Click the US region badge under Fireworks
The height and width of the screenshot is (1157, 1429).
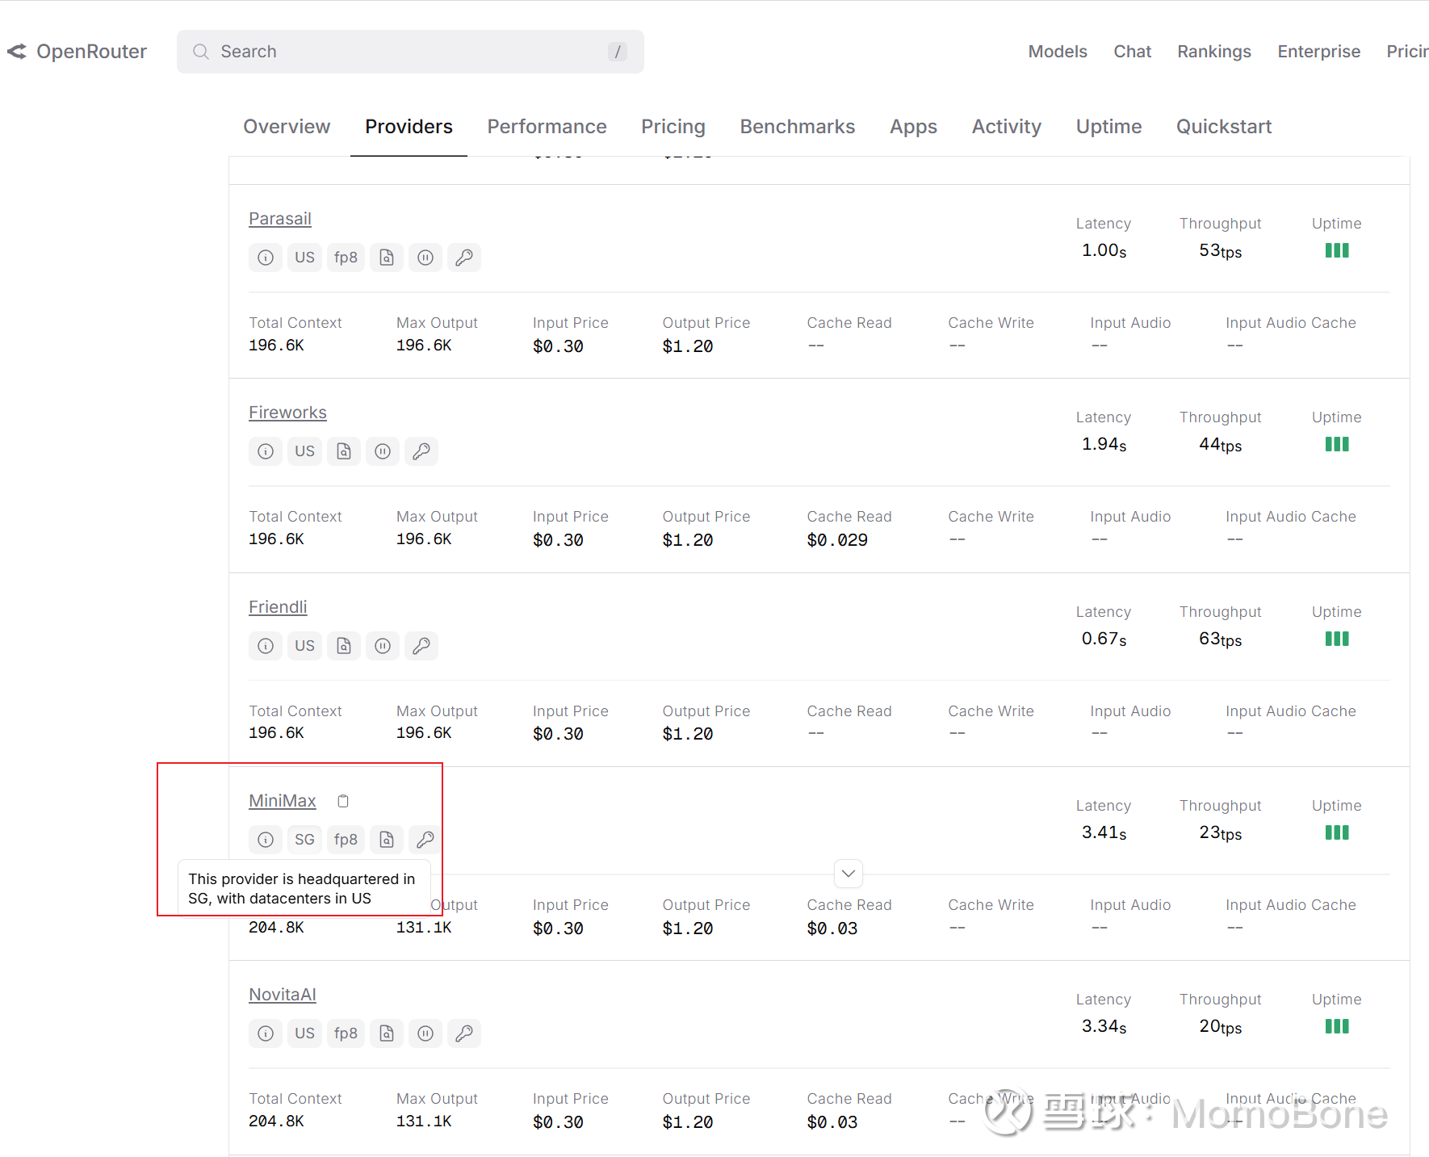304,451
